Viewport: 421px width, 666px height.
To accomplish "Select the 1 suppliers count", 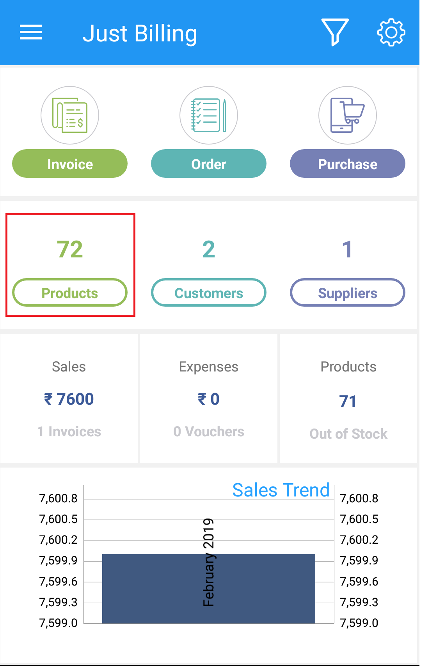I will point(347,249).
